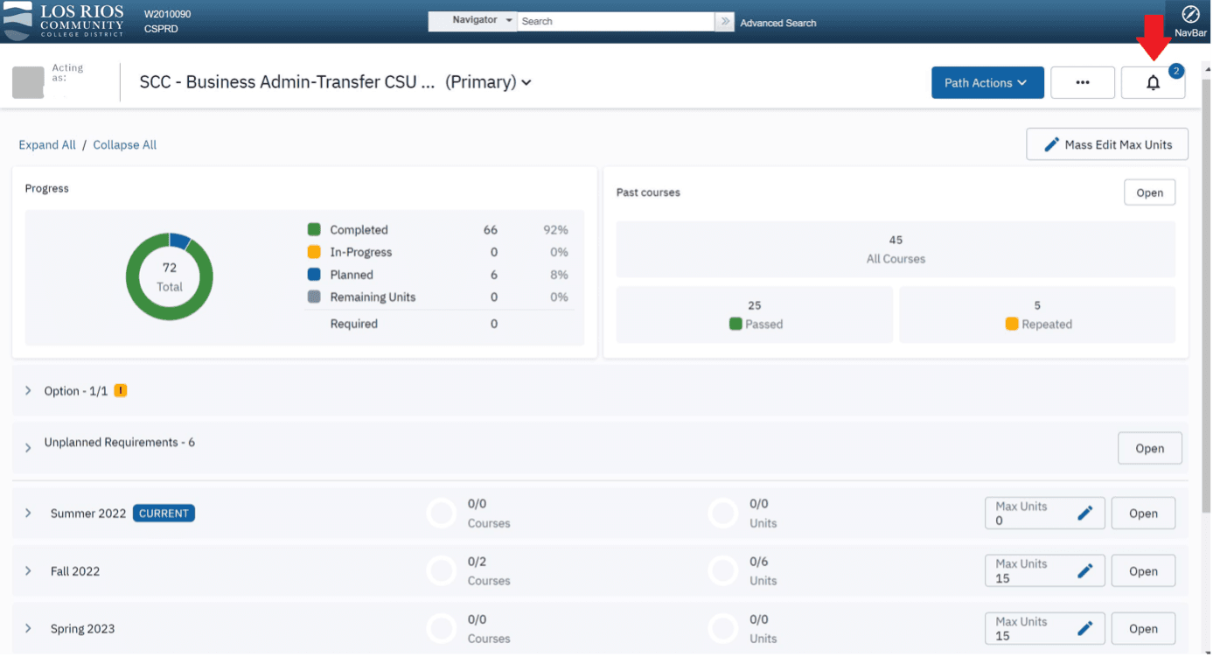Click the green Completed legend swatch

tap(314, 229)
